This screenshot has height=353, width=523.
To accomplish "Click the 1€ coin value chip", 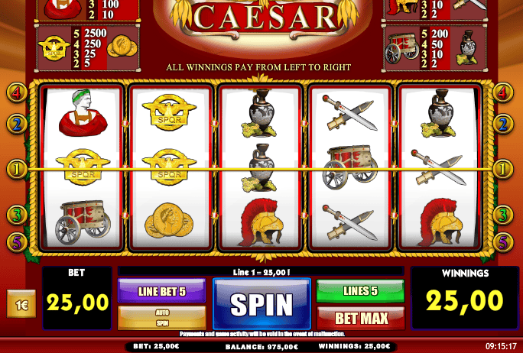I will tap(21, 303).
